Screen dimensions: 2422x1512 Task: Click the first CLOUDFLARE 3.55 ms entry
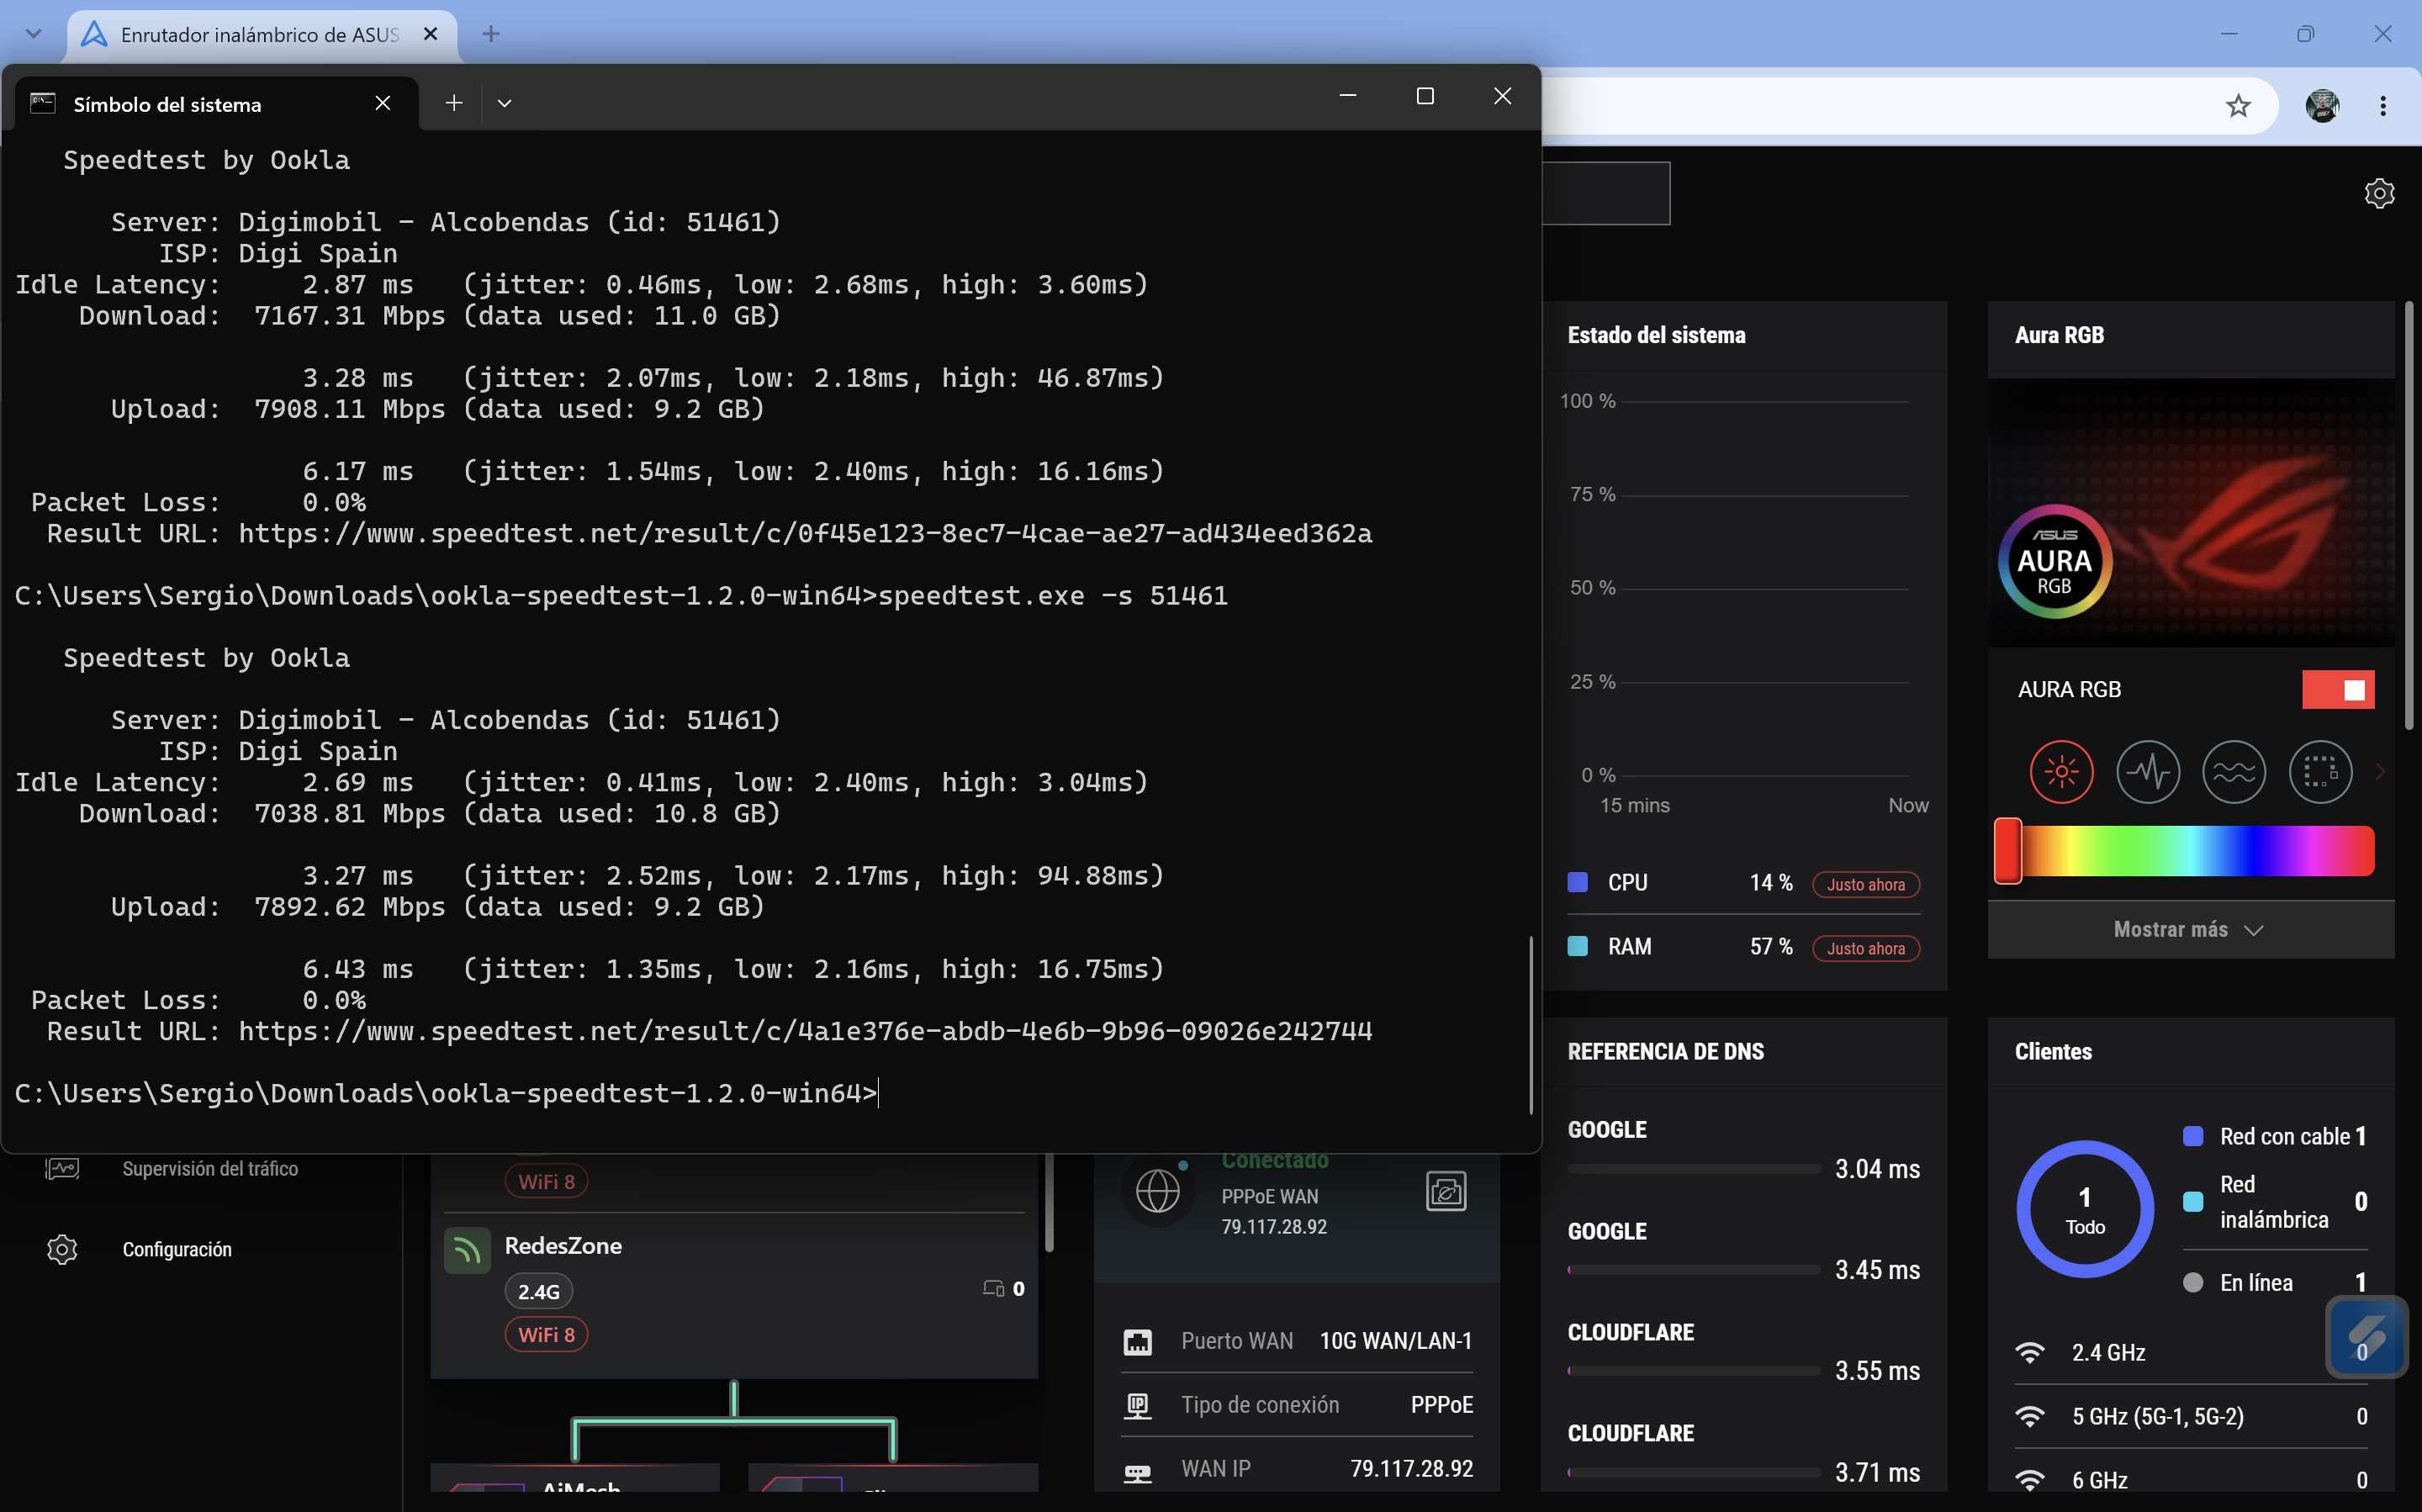1744,1352
